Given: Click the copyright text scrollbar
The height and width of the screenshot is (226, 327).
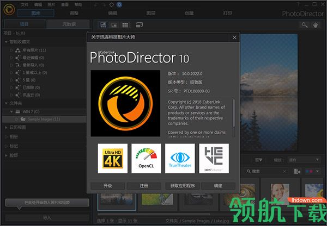Looking at the screenshot, I should coord(234,113).
